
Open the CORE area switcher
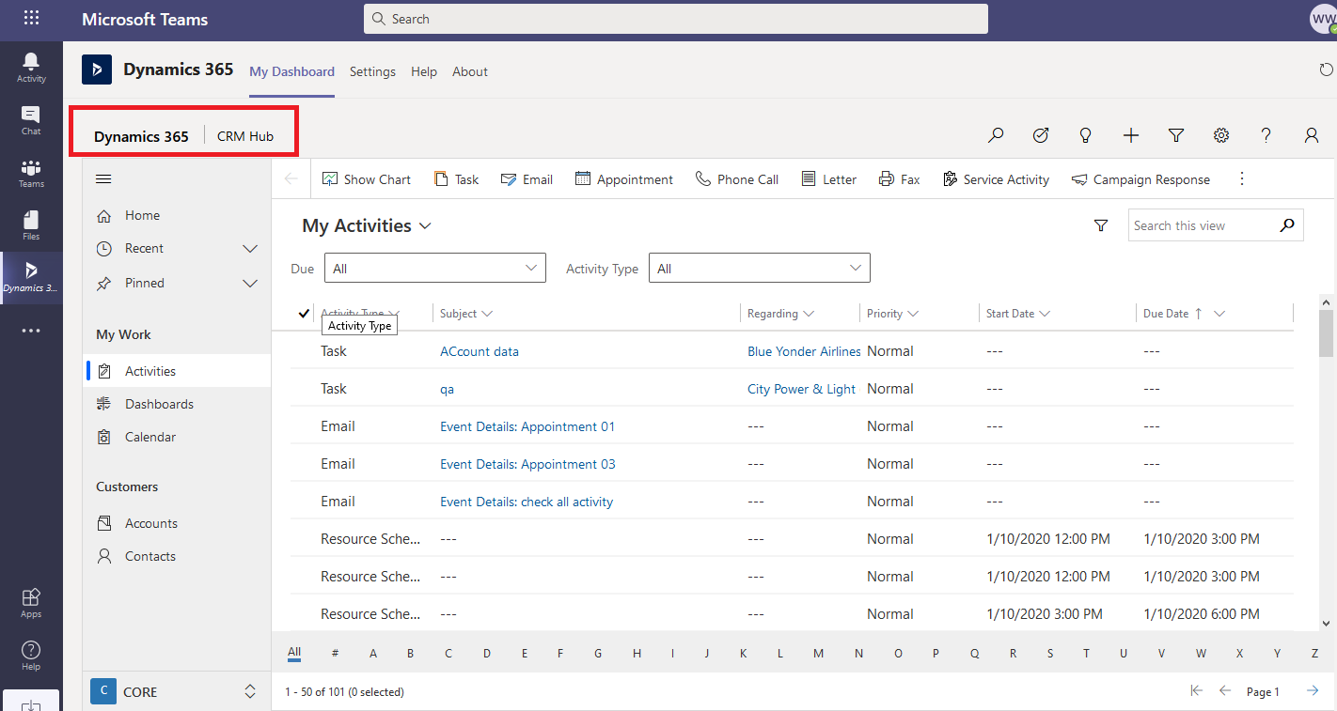click(x=176, y=691)
